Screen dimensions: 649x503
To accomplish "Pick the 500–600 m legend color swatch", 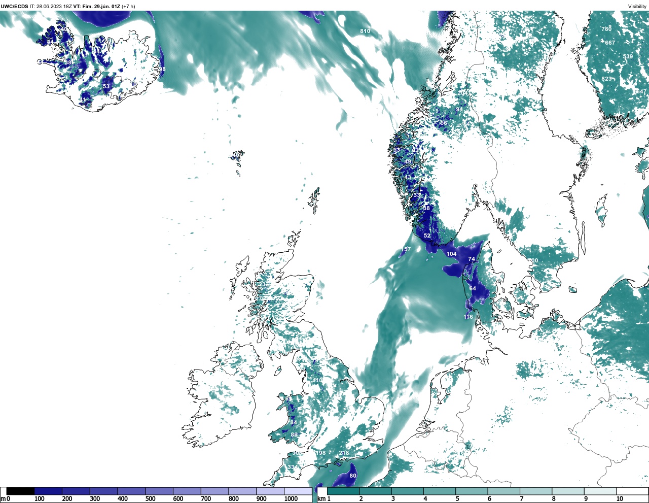I will [x=159, y=491].
